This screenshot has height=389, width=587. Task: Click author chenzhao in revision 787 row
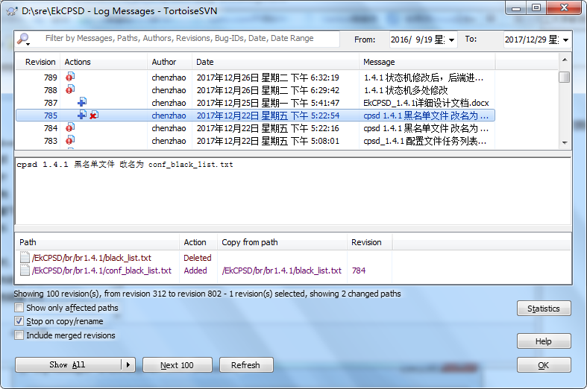click(169, 103)
